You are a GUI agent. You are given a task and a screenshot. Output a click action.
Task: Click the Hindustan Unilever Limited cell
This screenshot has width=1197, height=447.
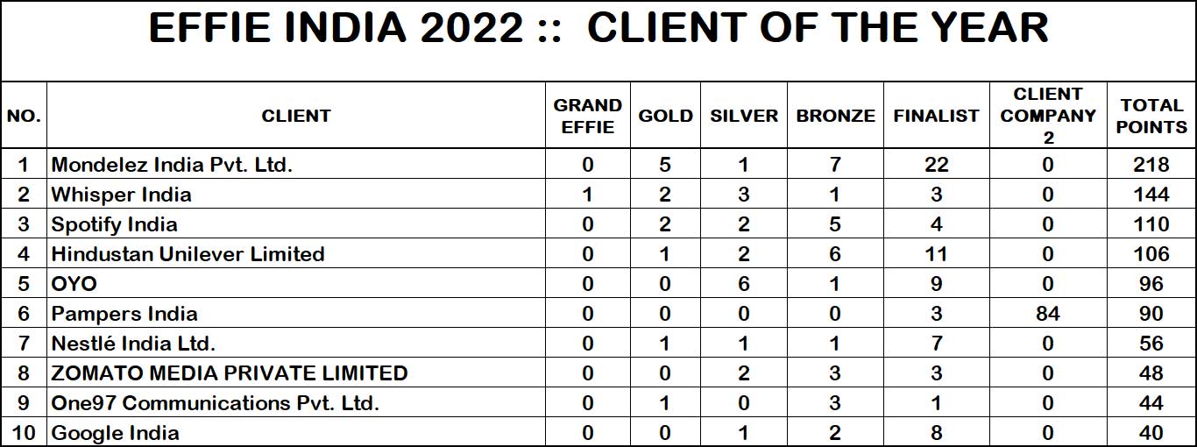(188, 254)
